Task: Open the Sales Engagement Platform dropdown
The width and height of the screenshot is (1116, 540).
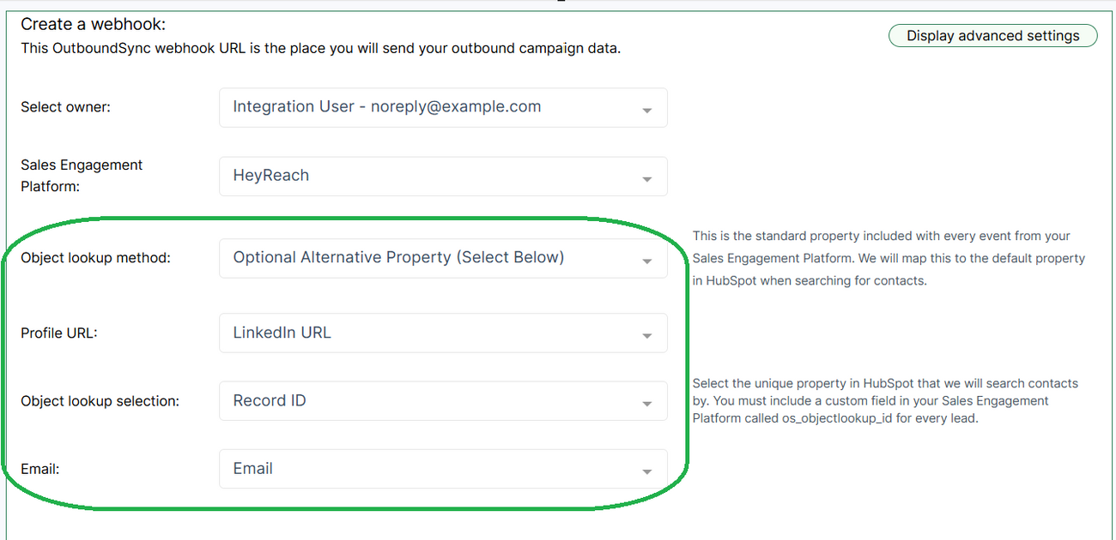Action: pos(443,176)
